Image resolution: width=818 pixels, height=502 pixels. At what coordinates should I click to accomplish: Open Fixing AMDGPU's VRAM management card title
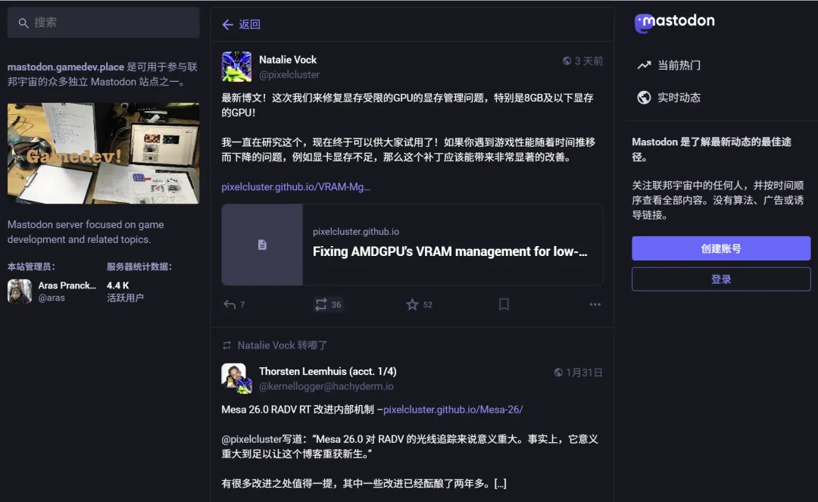coord(450,251)
